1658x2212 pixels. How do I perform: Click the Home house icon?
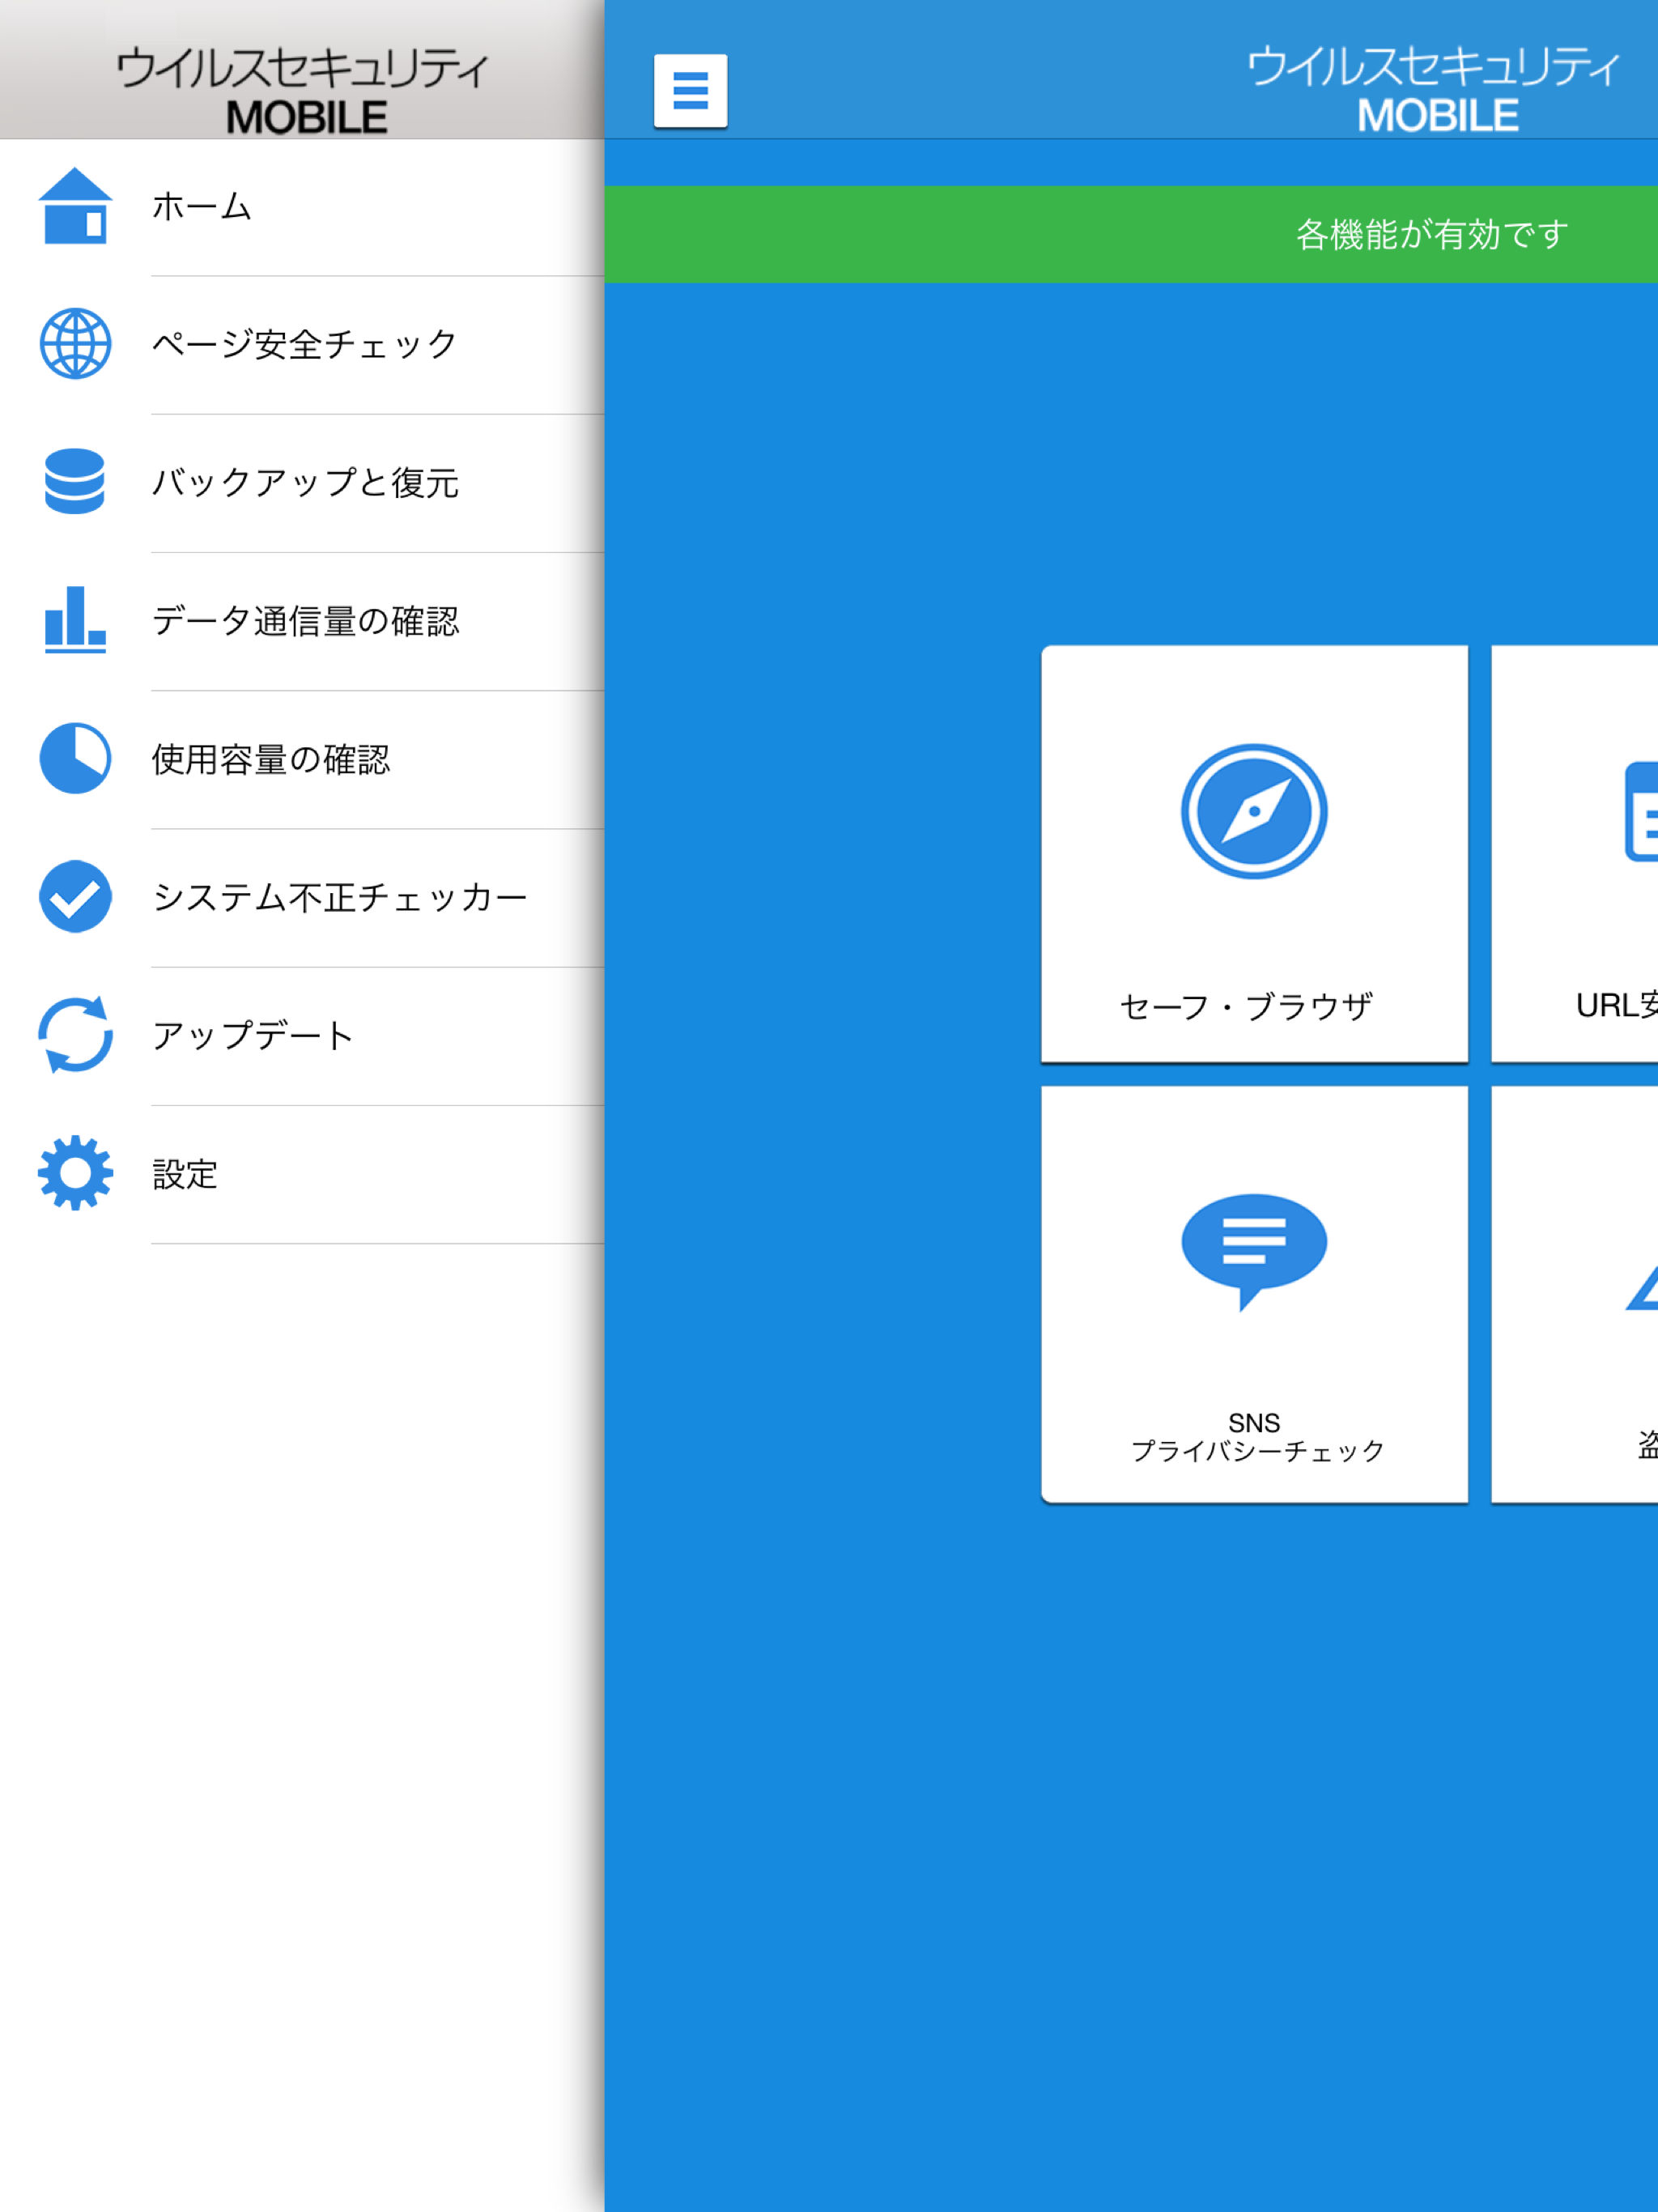click(75, 206)
